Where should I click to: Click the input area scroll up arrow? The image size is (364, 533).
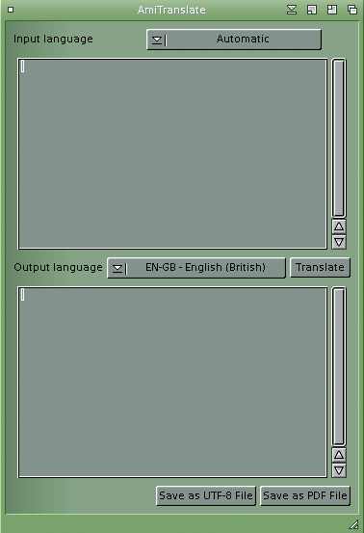[x=339, y=227]
